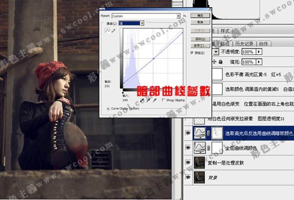Hide the 背景 background layer

click(x=188, y=177)
